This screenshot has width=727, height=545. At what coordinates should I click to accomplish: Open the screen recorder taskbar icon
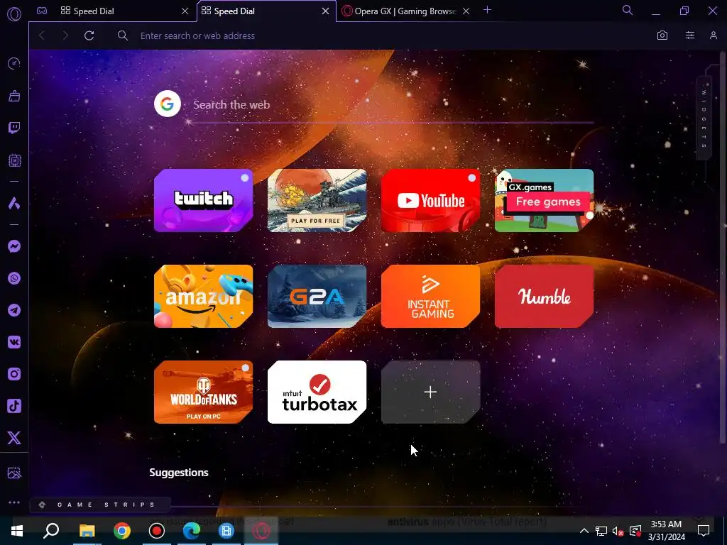coord(157,531)
